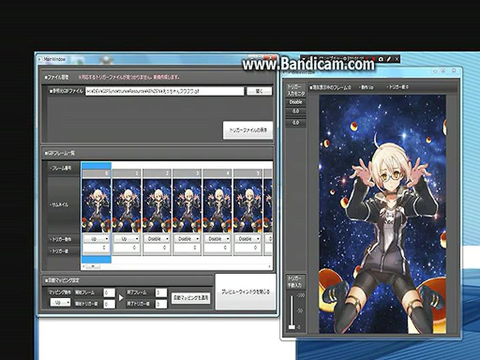
Task: Click the 終了トリガー値 input field
Action: [161, 304]
